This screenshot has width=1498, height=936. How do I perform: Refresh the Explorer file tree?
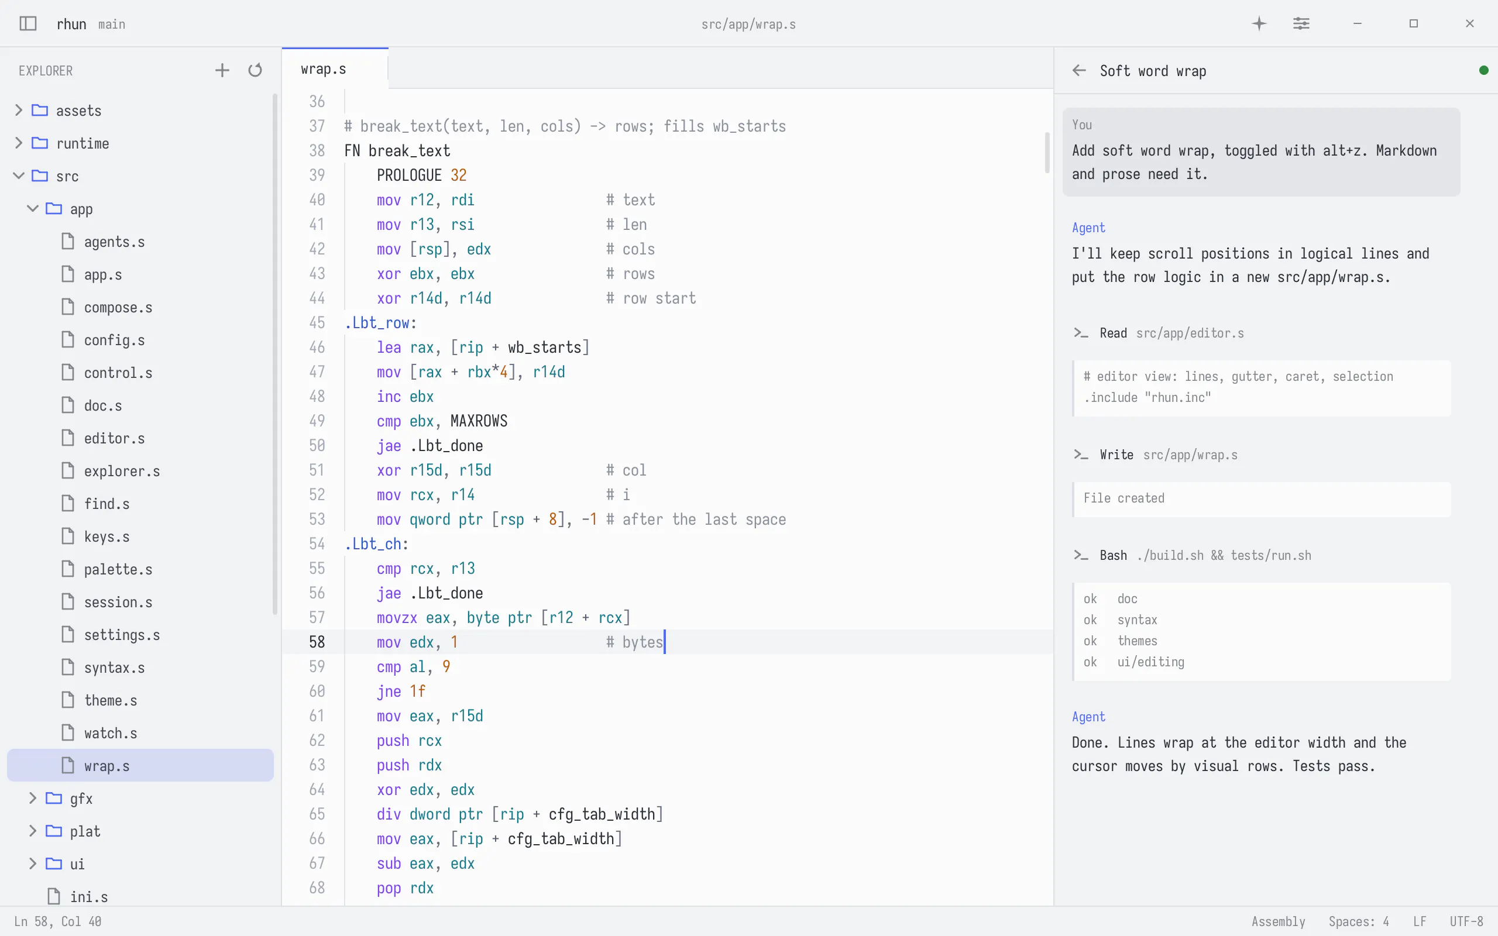click(255, 70)
